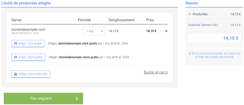Click the total 14,15 € box in Resum

tap(214, 38)
